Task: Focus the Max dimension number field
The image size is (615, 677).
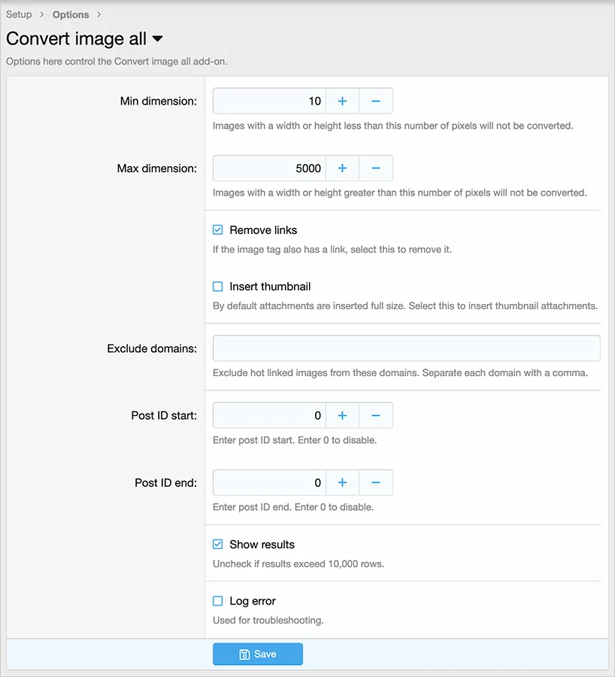Action: 269,168
